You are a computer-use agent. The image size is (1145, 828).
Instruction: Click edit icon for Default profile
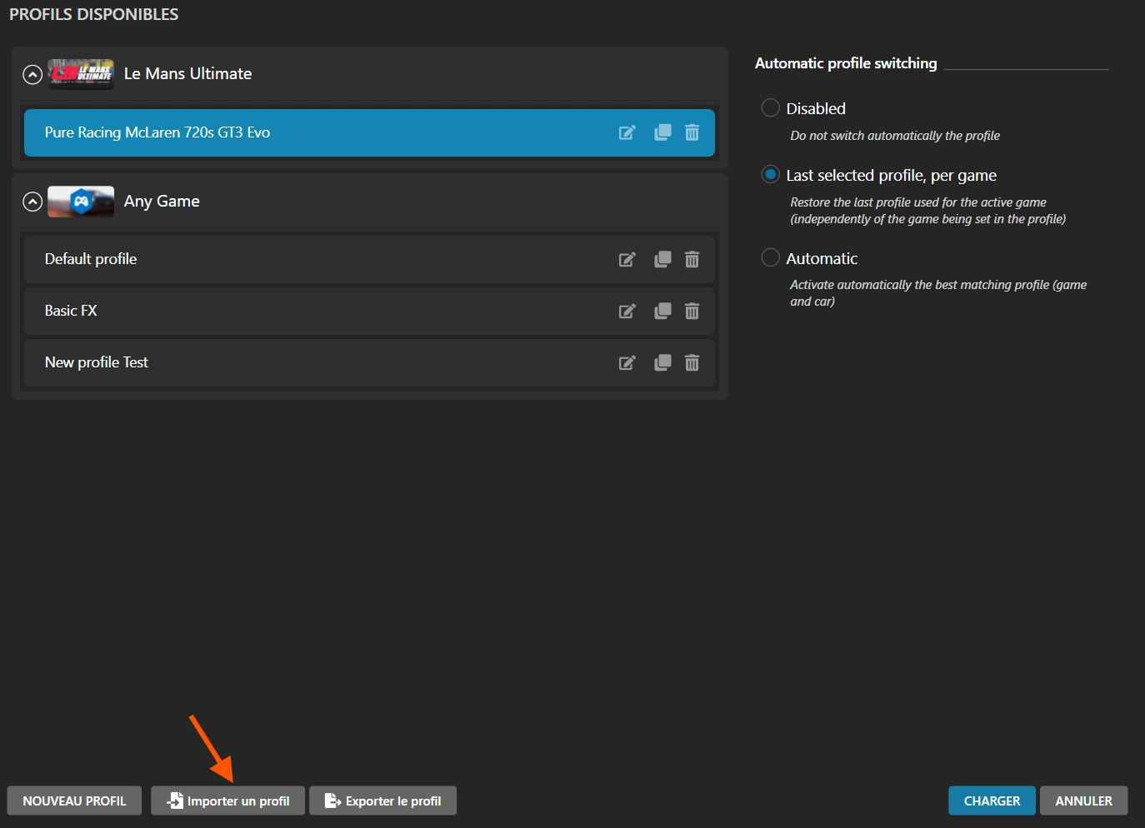pyautogui.click(x=627, y=260)
